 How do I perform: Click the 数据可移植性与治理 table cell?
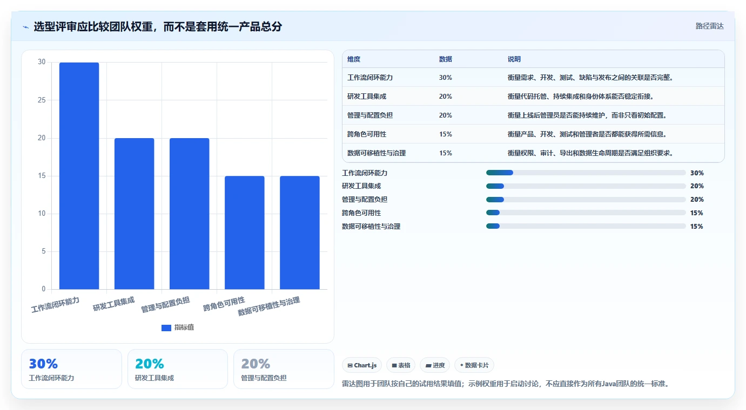click(377, 153)
